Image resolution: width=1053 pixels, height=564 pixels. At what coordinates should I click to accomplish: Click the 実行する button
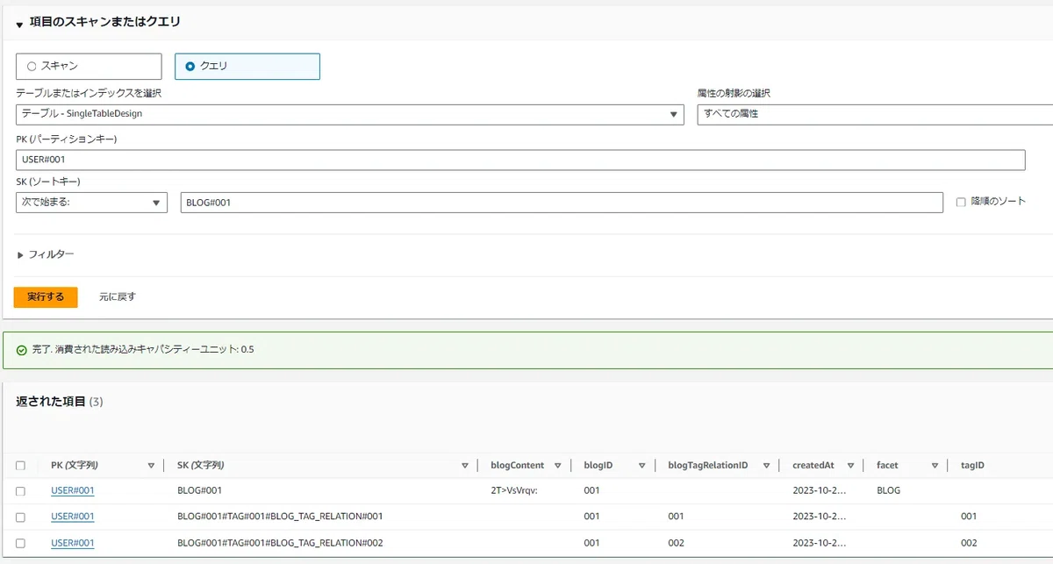(46, 297)
